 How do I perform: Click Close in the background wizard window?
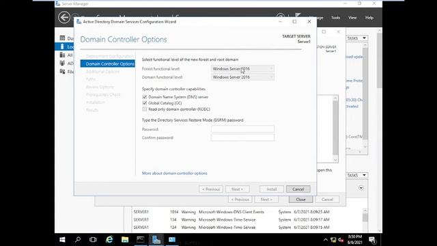(300, 200)
